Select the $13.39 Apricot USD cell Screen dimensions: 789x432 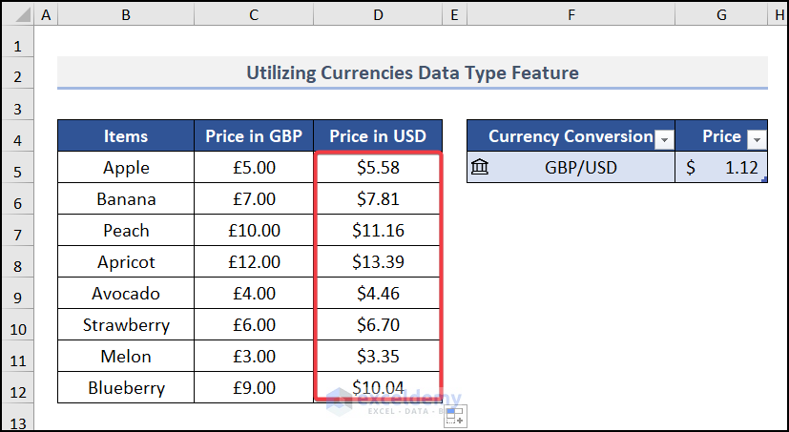[x=378, y=262]
